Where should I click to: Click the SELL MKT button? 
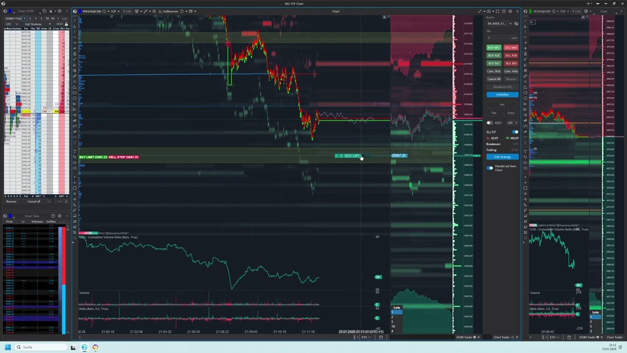click(x=511, y=48)
